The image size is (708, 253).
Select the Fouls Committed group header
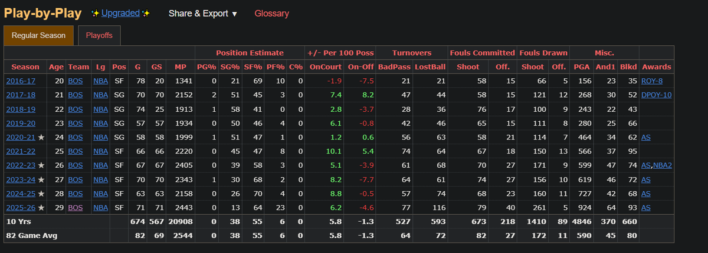482,52
